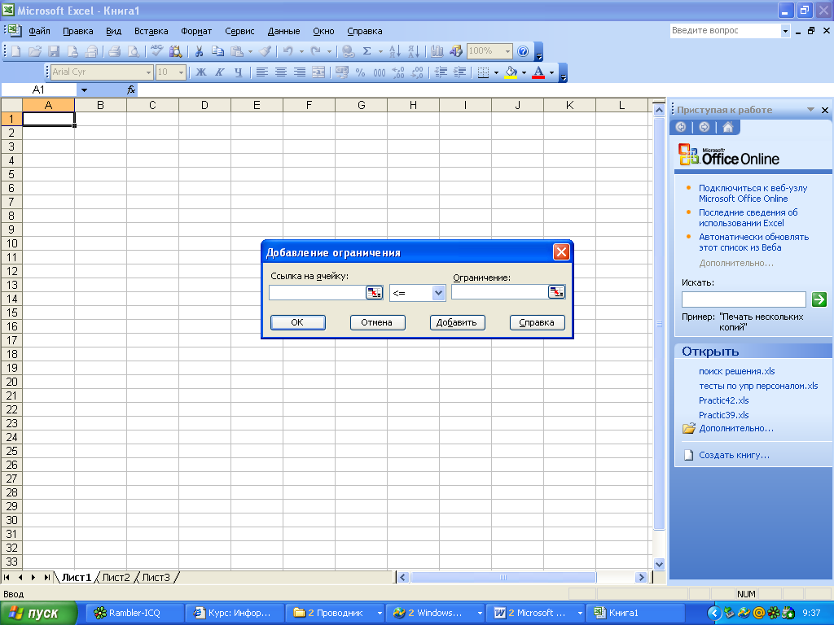Switch to the Лист3 sheet tab
The width and height of the screenshot is (834, 625).
[x=156, y=577]
